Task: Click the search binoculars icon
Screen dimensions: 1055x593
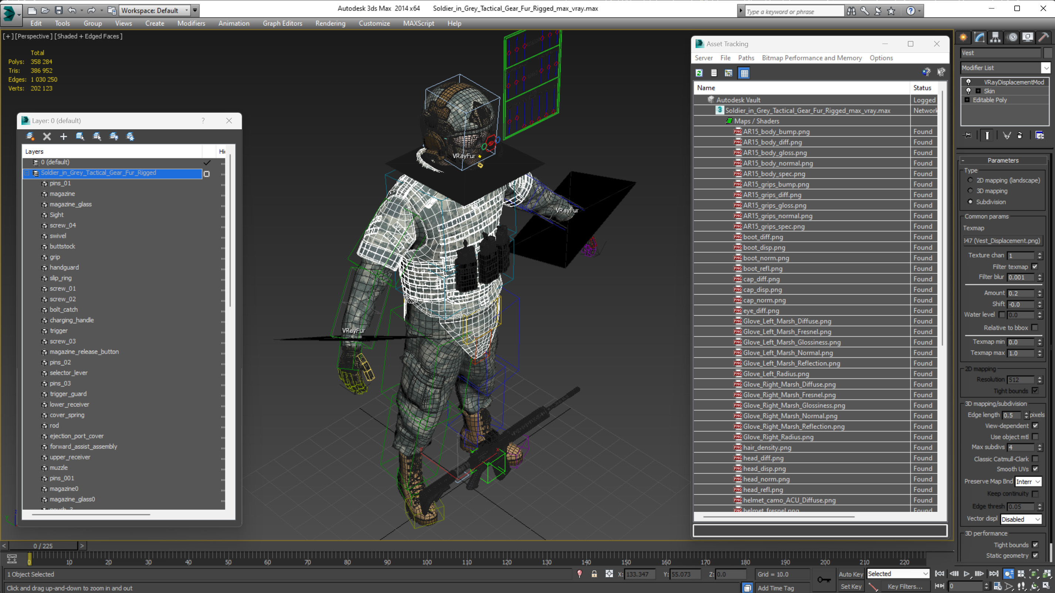Action: 851,11
